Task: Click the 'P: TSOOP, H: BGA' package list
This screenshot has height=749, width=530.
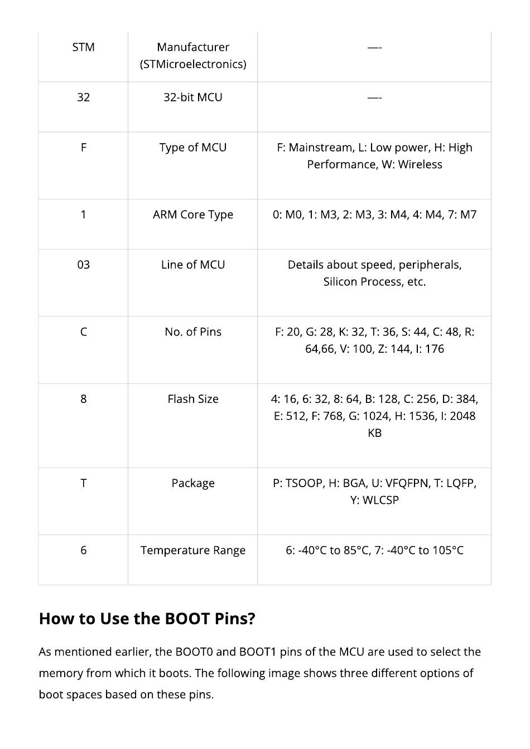Action: click(x=374, y=492)
